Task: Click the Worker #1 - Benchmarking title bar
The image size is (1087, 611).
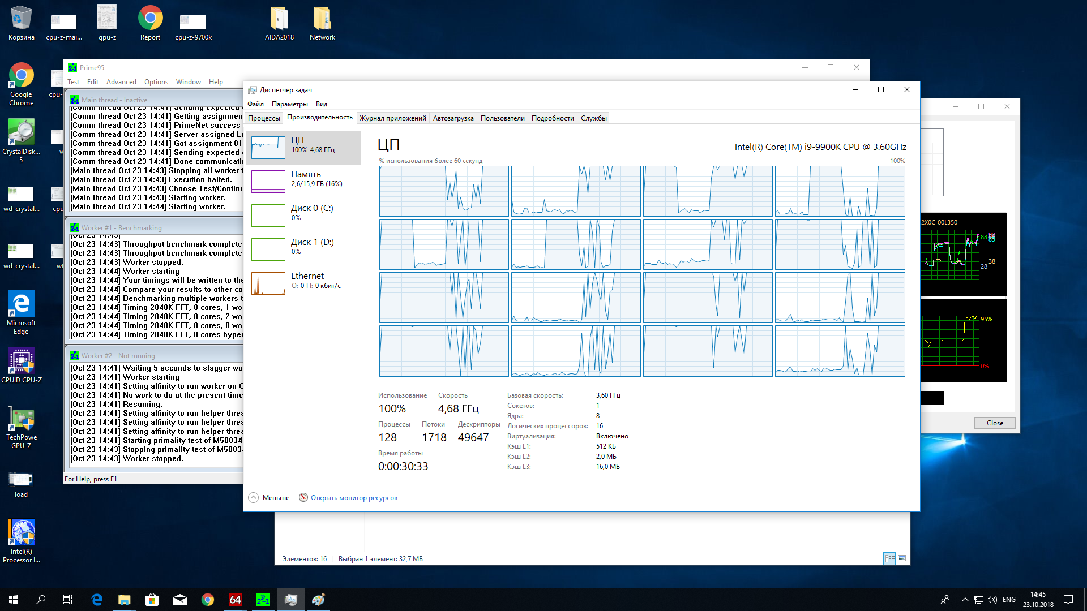Action: 155,227
